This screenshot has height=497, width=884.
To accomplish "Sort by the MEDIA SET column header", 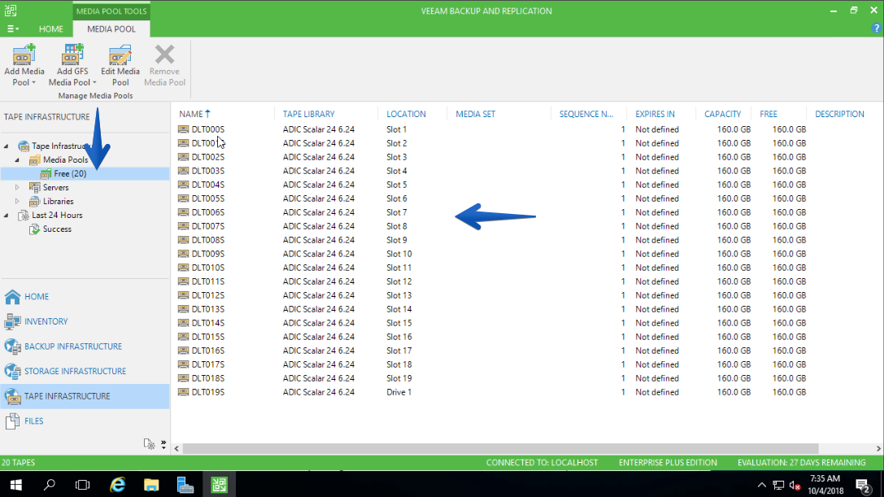I will (x=475, y=114).
